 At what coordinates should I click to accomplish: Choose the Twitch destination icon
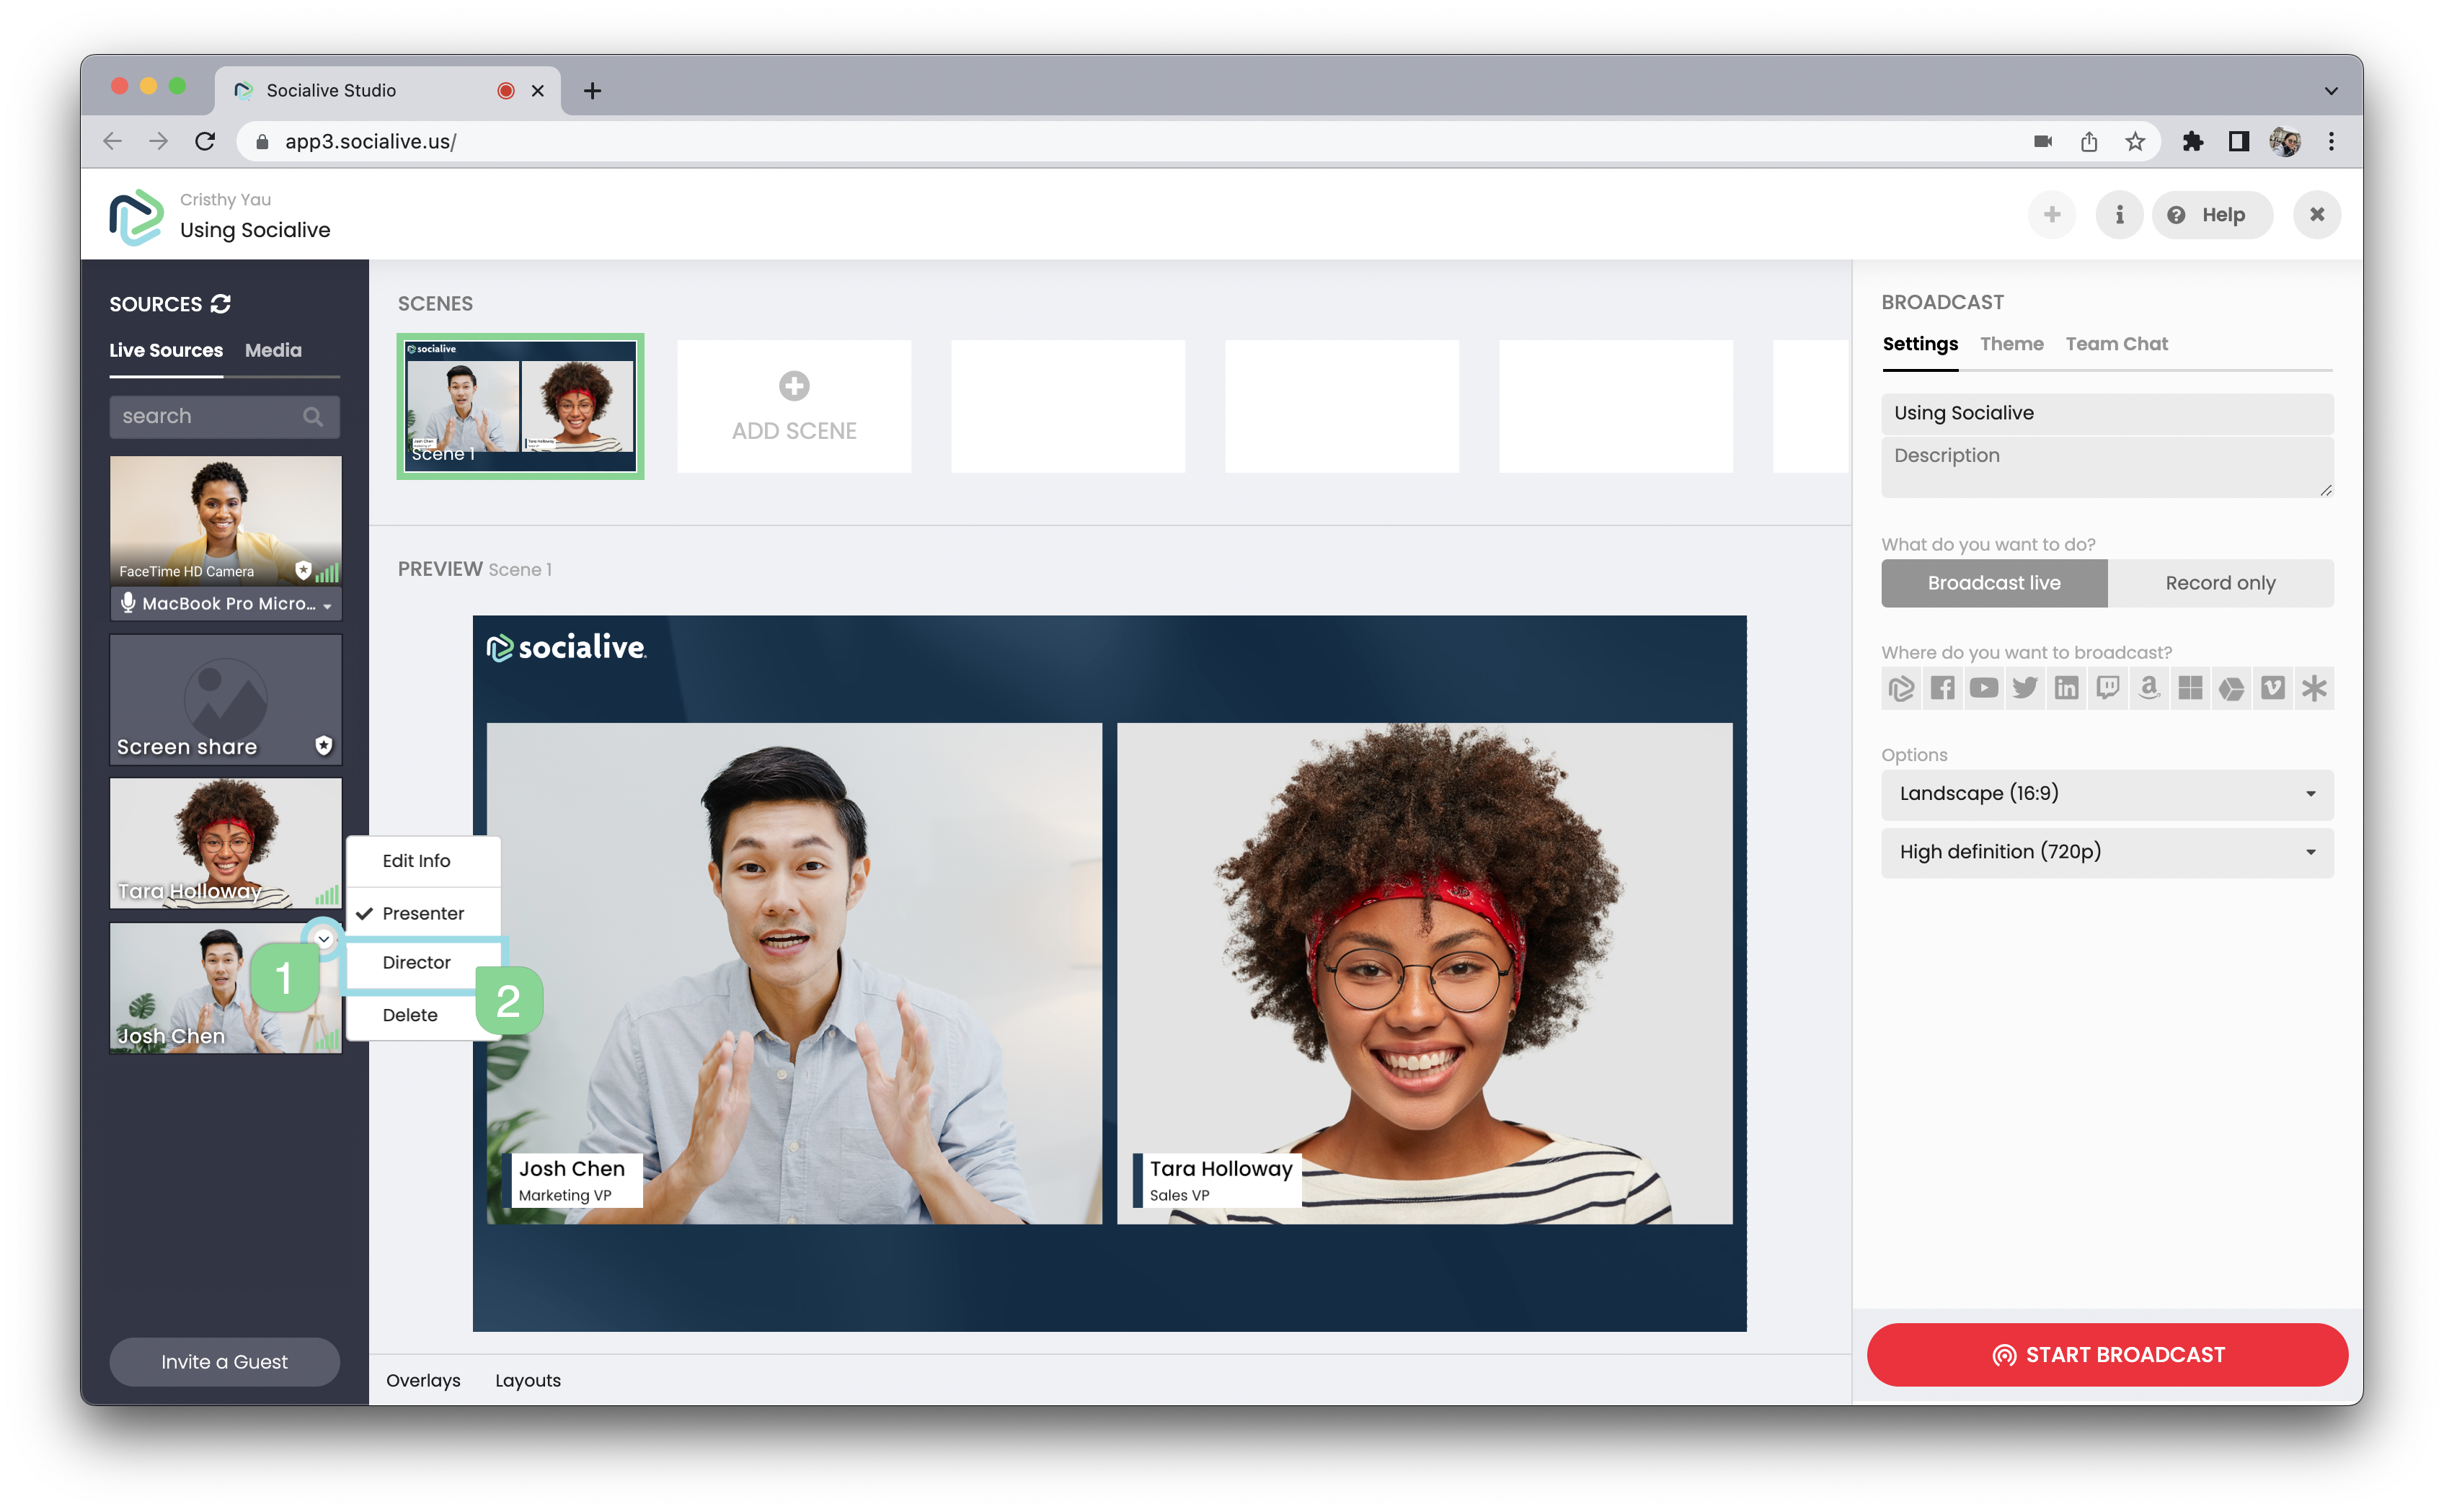click(2107, 688)
